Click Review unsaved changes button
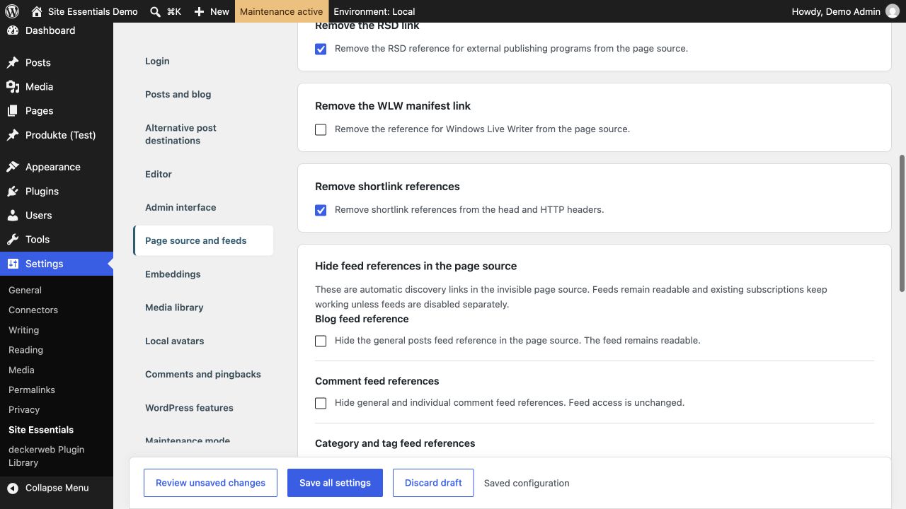Screen dimensions: 906x509 coord(210,483)
